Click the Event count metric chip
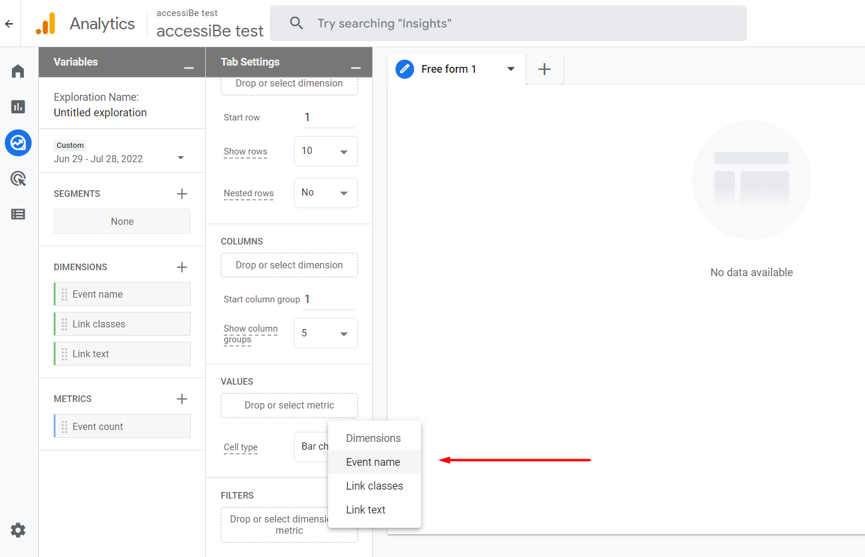The width and height of the screenshot is (865, 557). click(122, 426)
